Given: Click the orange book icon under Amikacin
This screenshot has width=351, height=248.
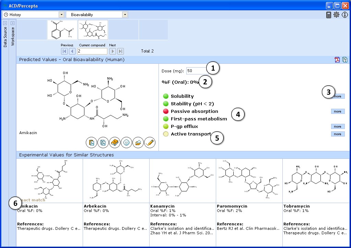Looking at the screenshot, I should [x=115, y=142].
